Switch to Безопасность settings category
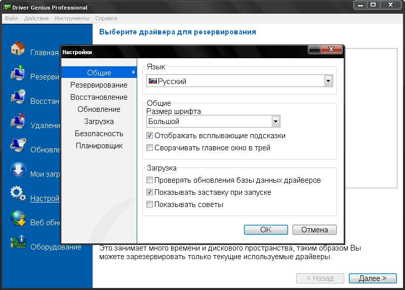 (x=99, y=134)
